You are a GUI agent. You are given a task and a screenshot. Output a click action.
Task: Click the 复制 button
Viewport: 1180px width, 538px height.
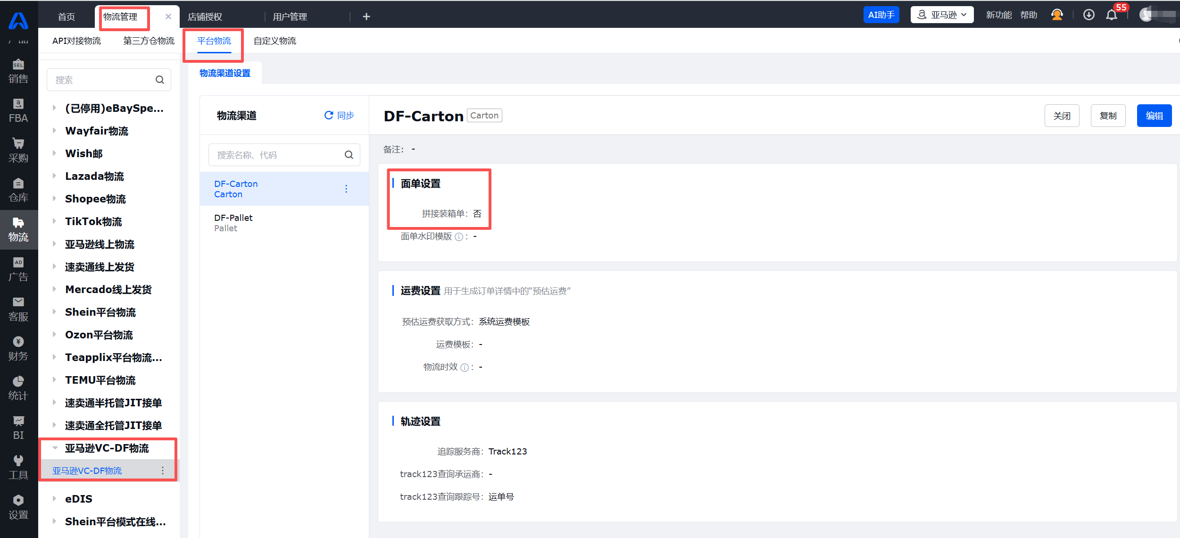[x=1107, y=116]
